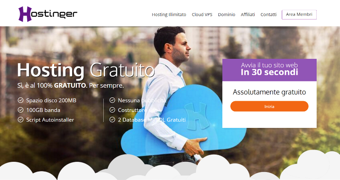This screenshot has height=180, width=340.
Task: Open the Cloud VPS page
Action: pos(202,14)
